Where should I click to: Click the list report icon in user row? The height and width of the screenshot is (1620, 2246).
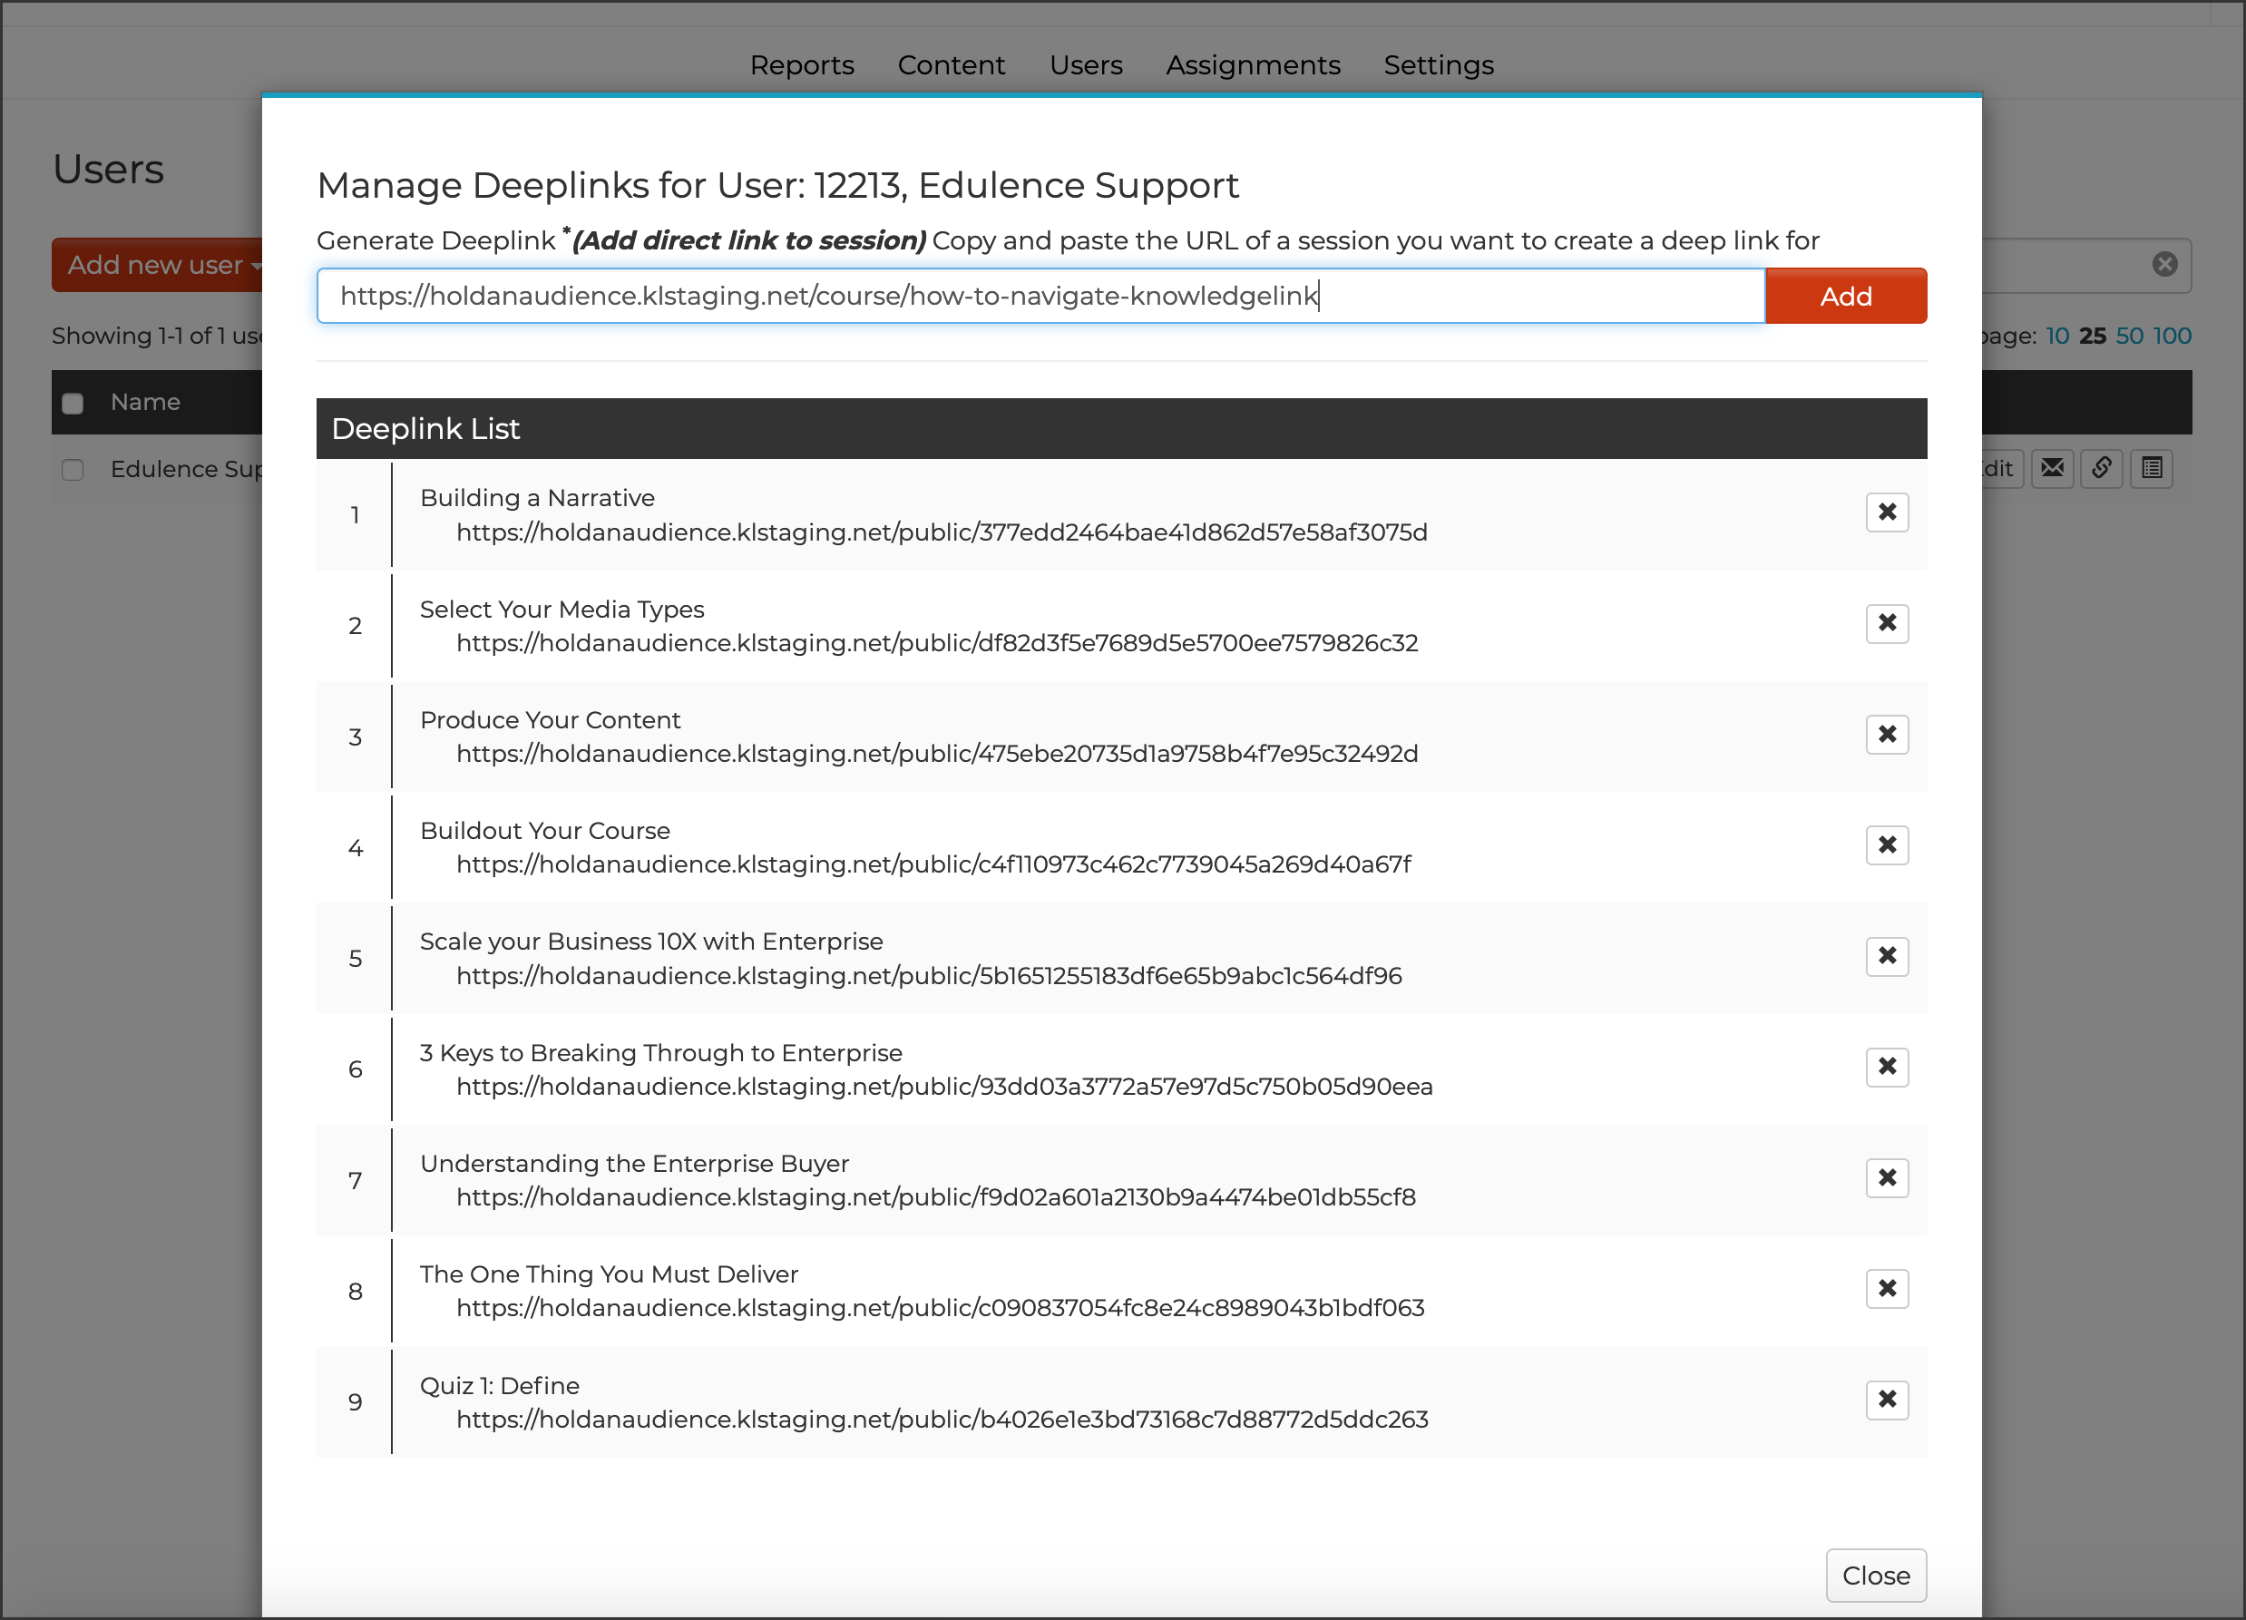tap(2152, 467)
